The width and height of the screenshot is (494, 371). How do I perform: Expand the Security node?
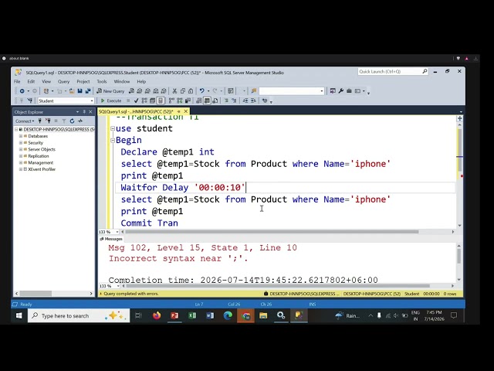[21, 142]
